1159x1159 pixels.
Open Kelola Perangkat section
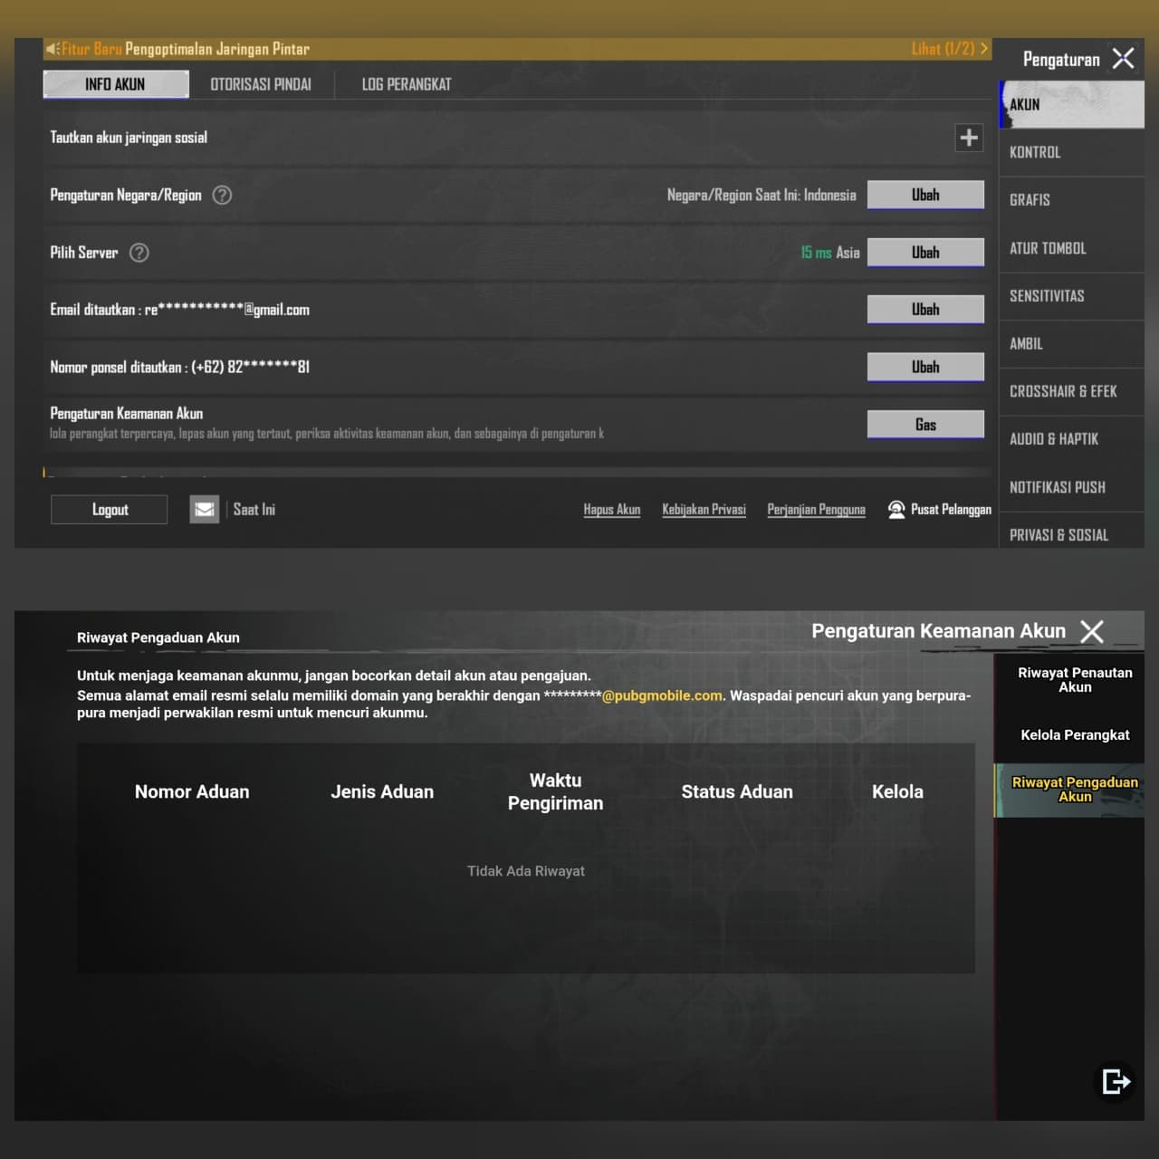1075,735
